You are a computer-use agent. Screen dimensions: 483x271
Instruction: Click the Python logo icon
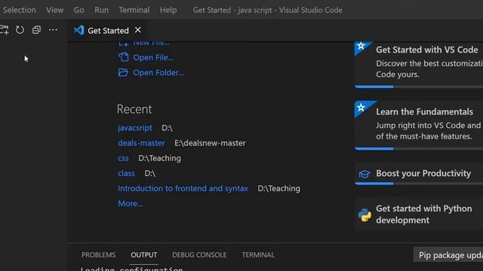pos(365,215)
